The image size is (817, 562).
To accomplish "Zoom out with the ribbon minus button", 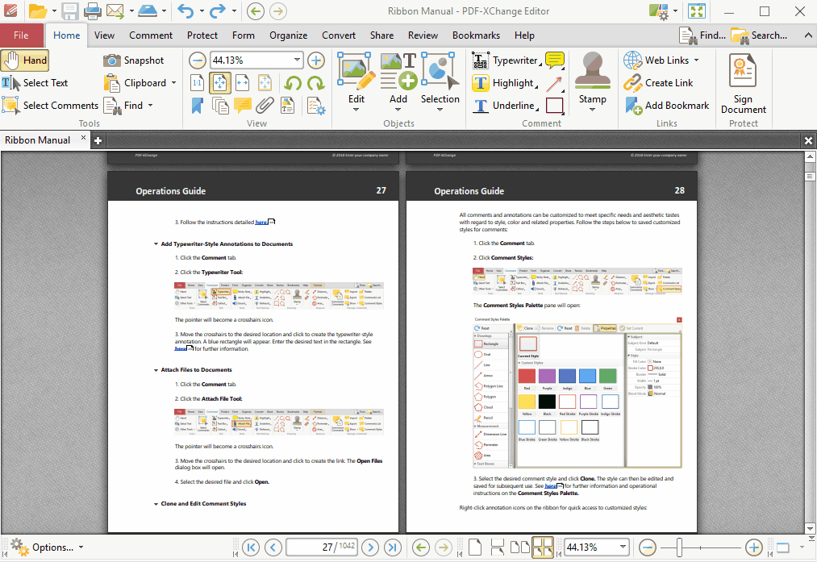I will coord(197,60).
